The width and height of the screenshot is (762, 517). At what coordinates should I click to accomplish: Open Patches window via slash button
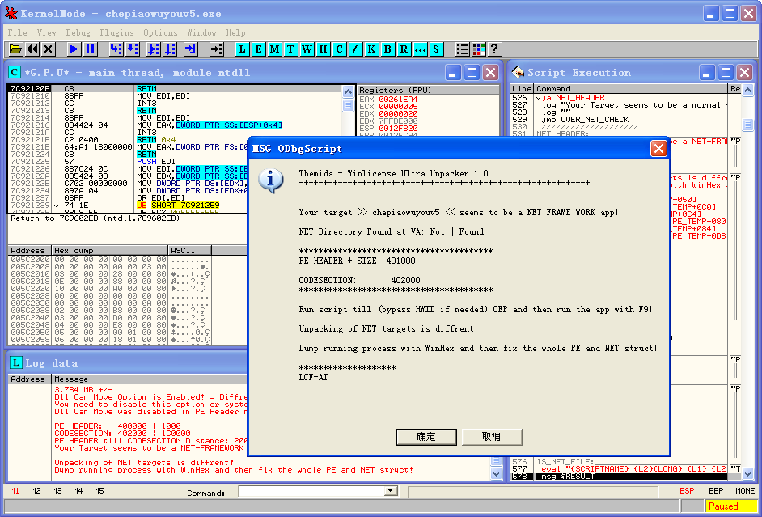[355, 49]
